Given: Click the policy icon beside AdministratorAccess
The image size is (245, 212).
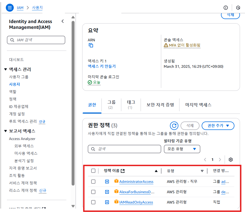Looking at the screenshot, I should coord(116,181).
